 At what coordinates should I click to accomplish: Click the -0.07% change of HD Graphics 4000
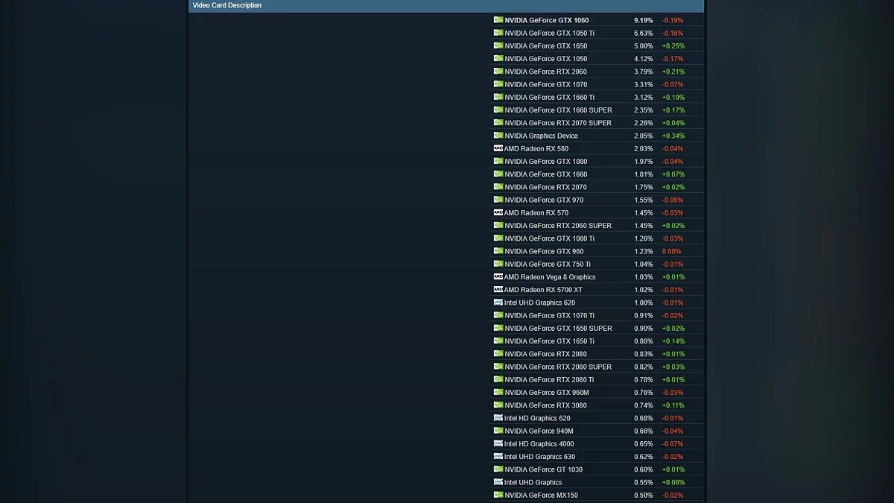click(673, 443)
